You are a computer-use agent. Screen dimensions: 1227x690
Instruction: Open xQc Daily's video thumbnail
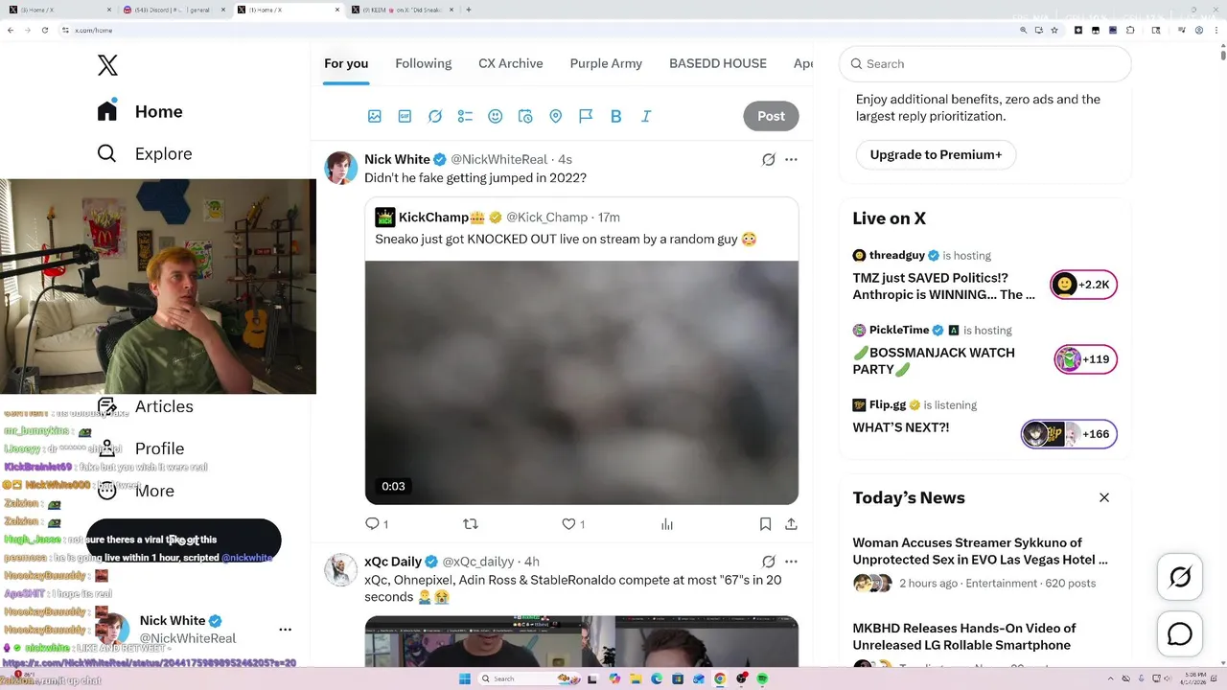[x=581, y=641]
